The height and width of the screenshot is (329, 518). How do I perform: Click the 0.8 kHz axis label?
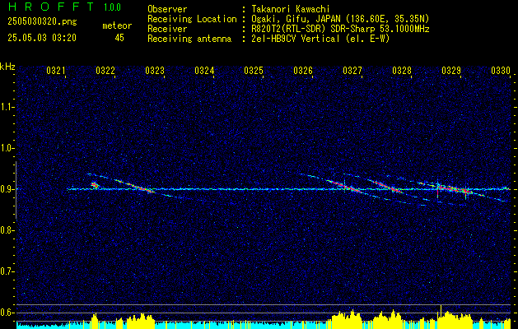click(7, 230)
